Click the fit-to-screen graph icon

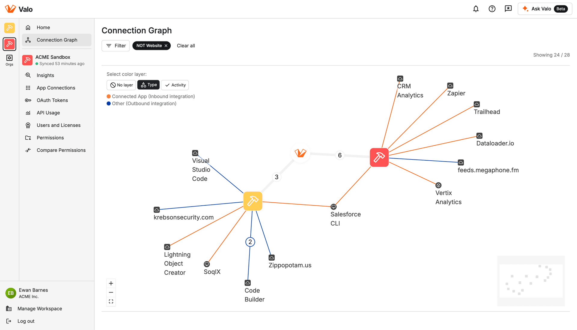(x=111, y=301)
